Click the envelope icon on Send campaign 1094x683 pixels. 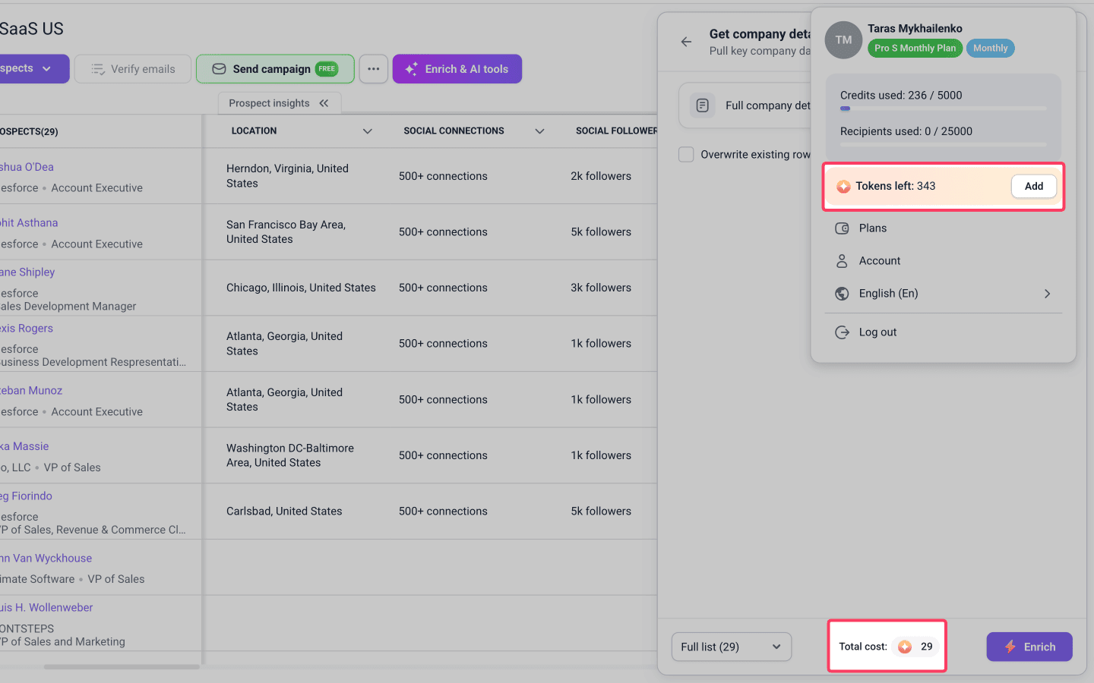tap(219, 69)
